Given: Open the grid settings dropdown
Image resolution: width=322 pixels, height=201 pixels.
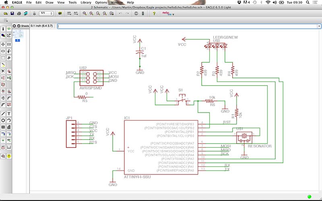Looking at the screenshot, I should pos(6,21).
